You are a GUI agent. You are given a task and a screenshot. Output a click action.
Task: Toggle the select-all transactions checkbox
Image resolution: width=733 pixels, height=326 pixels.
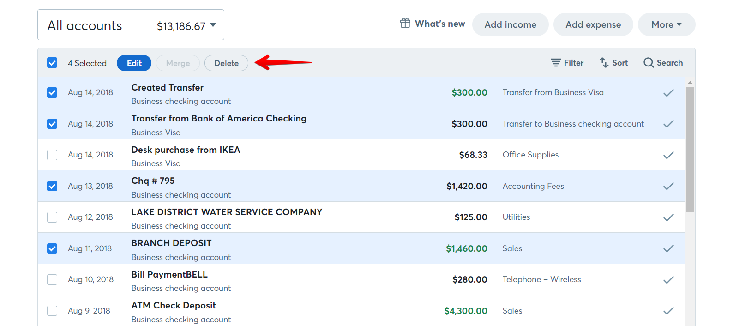click(x=52, y=62)
